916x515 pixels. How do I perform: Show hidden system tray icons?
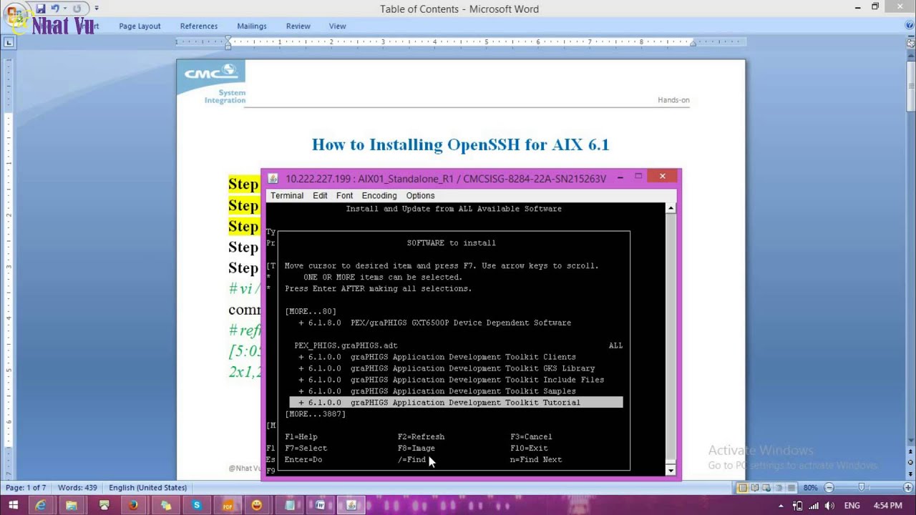781,506
